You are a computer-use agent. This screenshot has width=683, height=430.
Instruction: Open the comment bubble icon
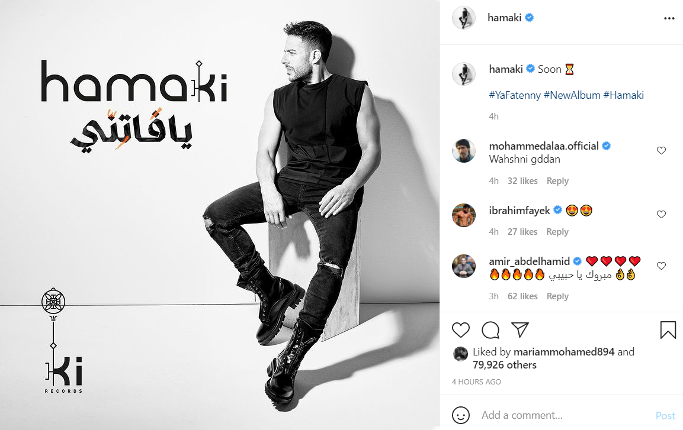point(490,330)
